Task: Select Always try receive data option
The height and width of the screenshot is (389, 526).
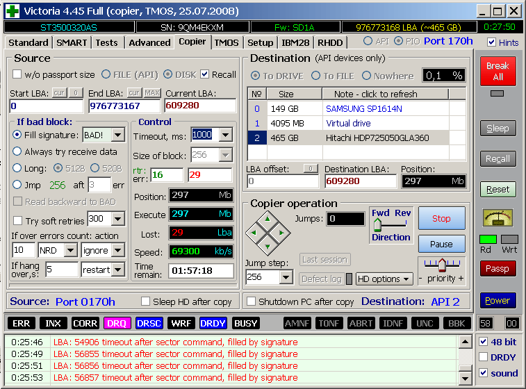Action: [17, 151]
